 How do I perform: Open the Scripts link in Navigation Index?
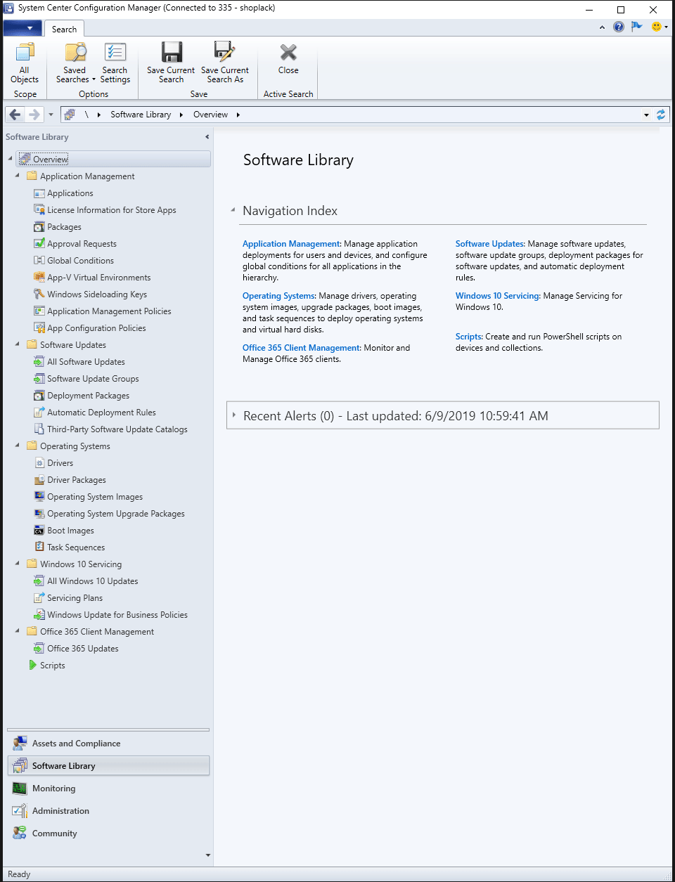(x=468, y=337)
